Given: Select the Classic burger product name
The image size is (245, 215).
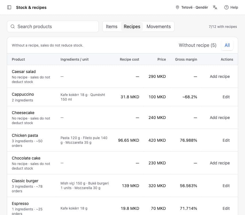Looking at the screenshot, I should 25,181.
